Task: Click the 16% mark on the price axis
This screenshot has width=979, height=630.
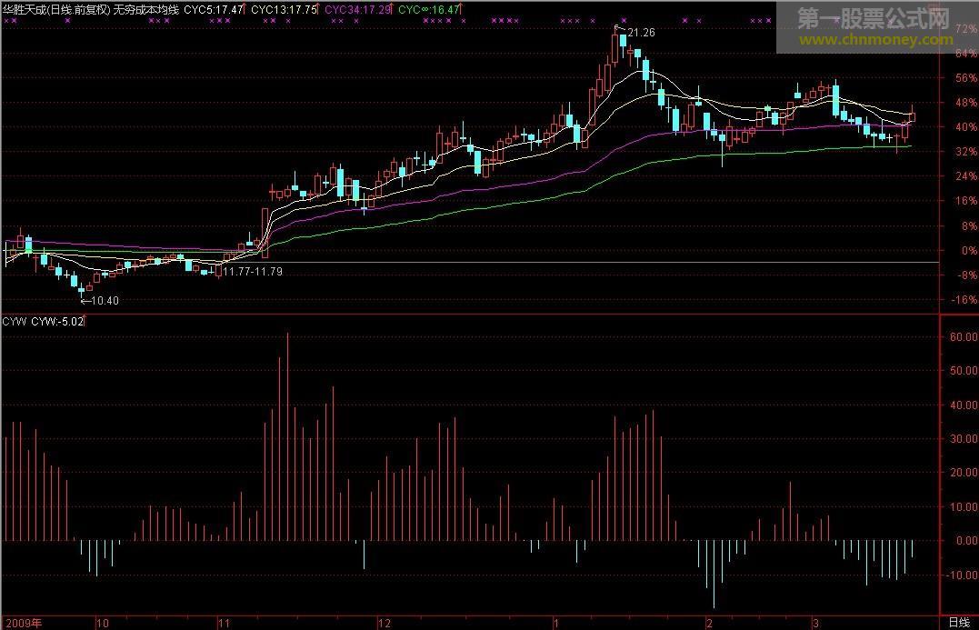Action: click(965, 200)
